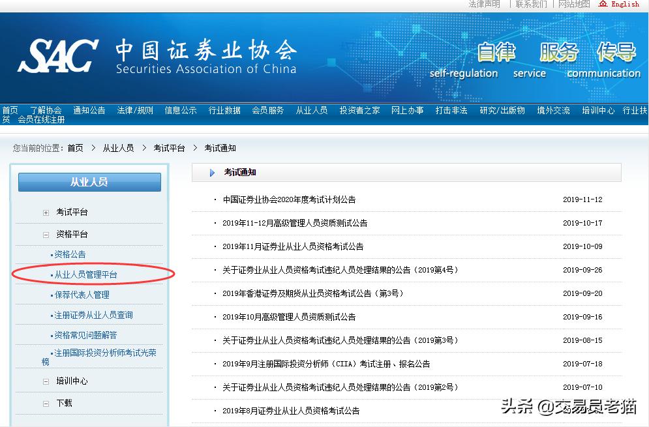This screenshot has height=427, width=649.
Task: Click 首页 in the breadcrumb trail
Action: 75,148
